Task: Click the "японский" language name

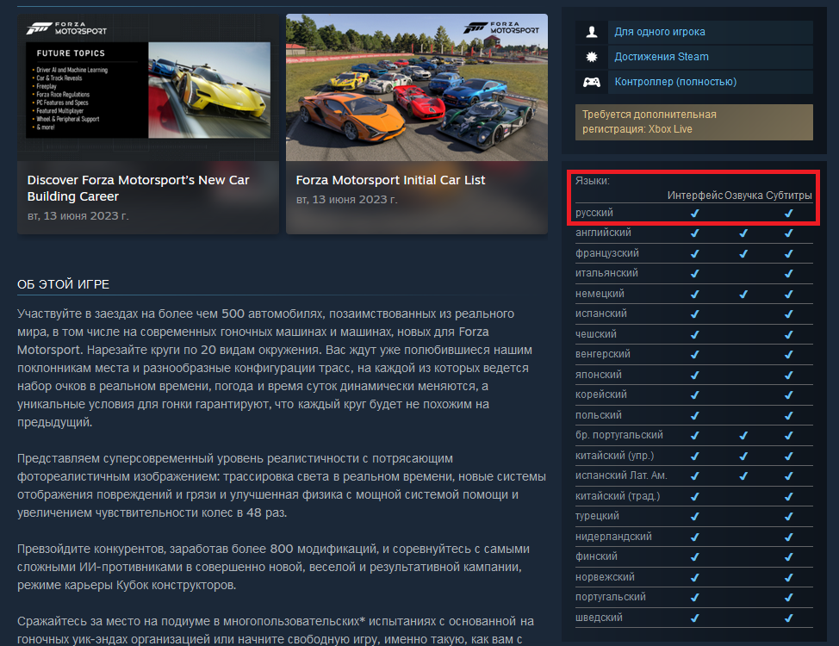Action: click(598, 375)
